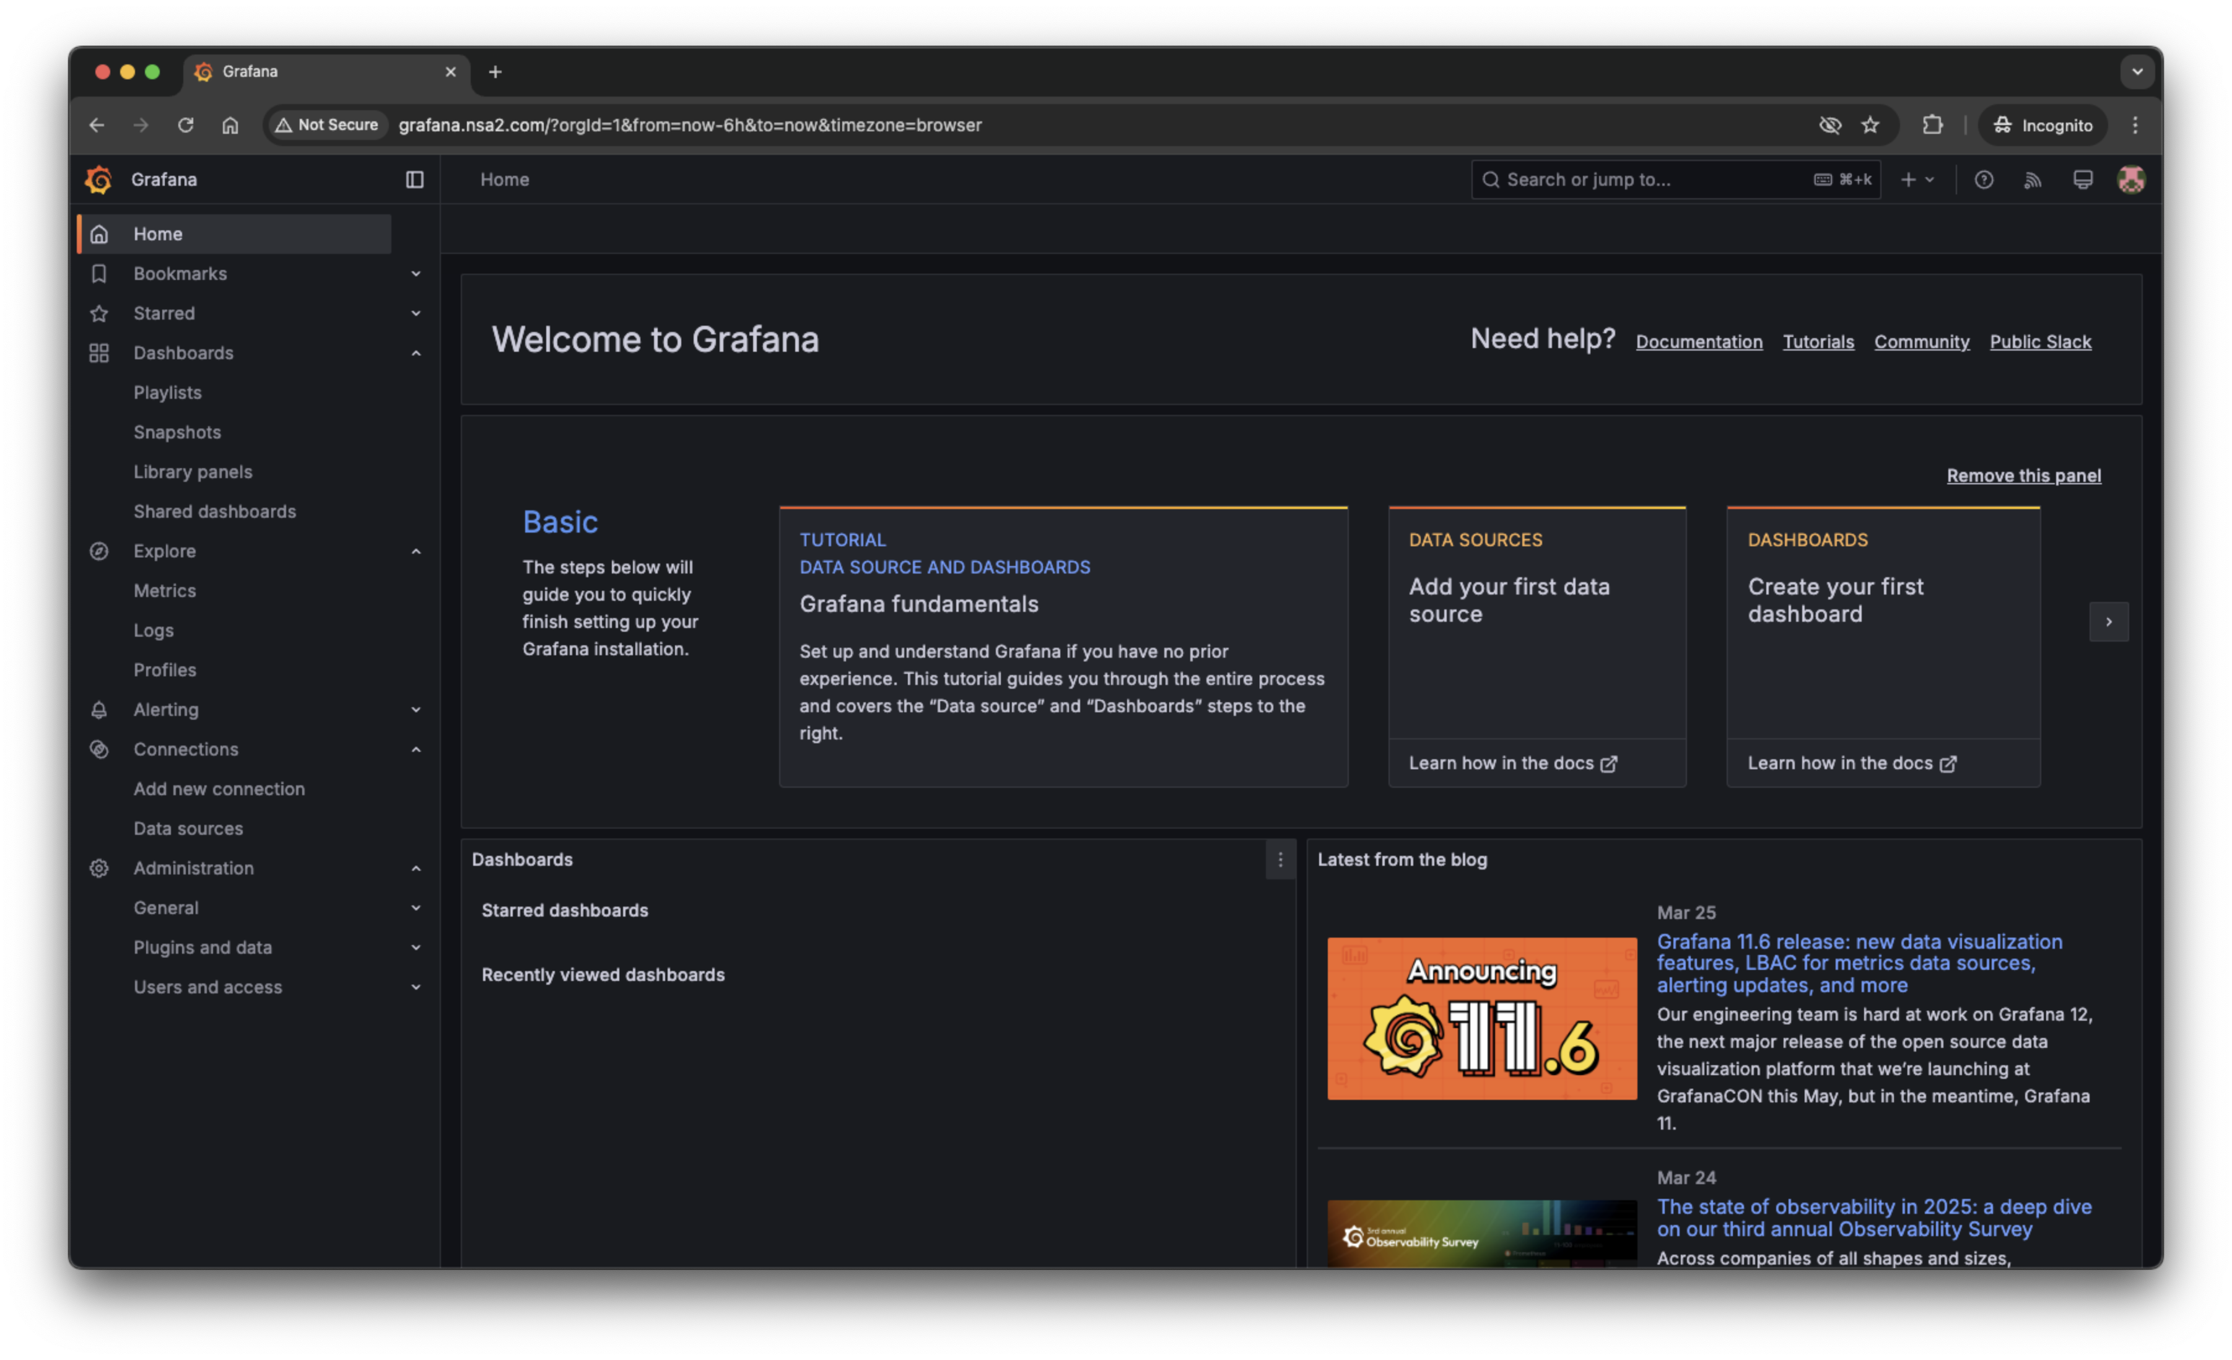Collapse the Dashboards section chevron
Viewport: 2232px width, 1360px height.
pyautogui.click(x=416, y=354)
